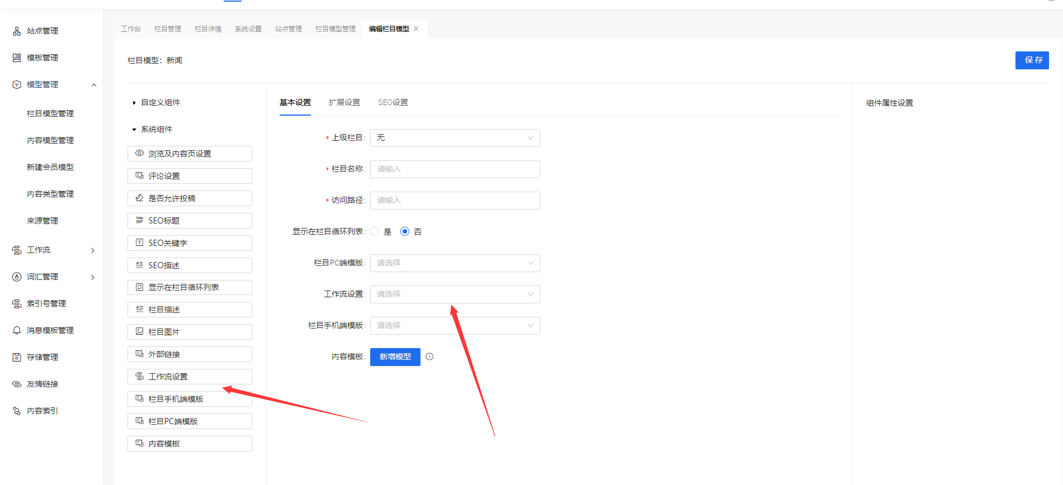The image size is (1063, 485).
Task: Switch to the 栏目详情 tab
Action: point(208,29)
